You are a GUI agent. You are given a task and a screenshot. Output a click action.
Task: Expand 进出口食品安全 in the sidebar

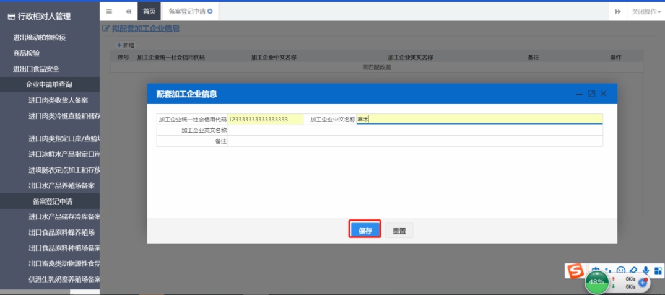[x=37, y=69]
